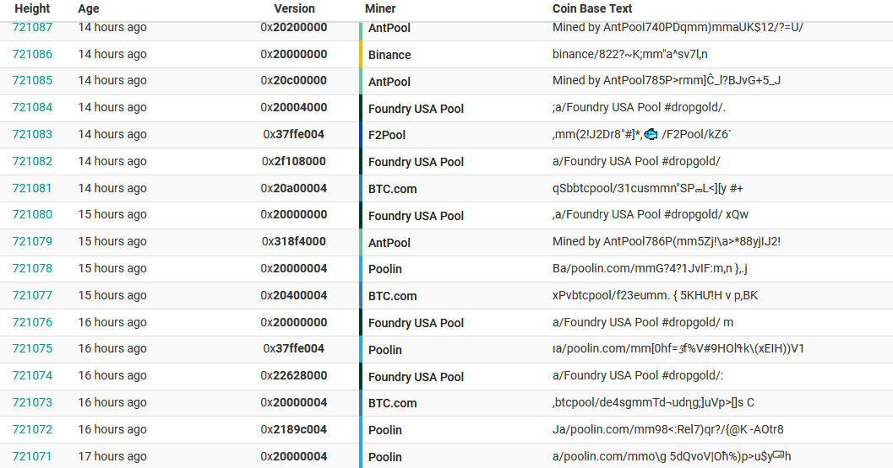Select Foundry USA Pool in row 721084
Screen dimensions: 893x468
[416, 109]
